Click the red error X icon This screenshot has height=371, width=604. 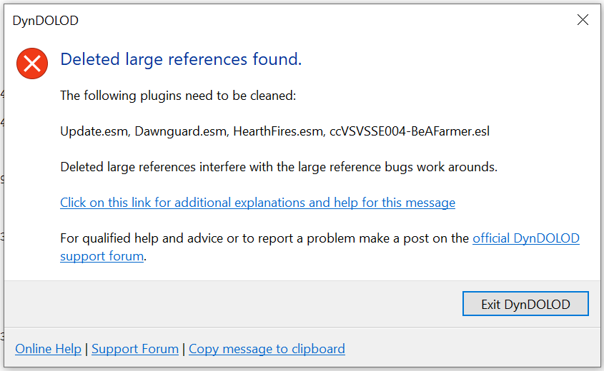32,63
